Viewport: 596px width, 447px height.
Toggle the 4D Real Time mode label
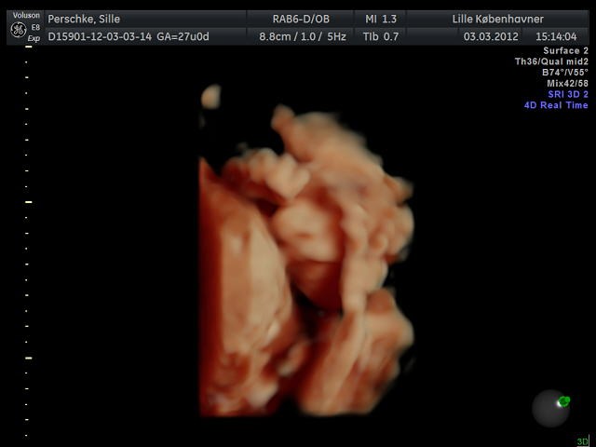pos(556,105)
